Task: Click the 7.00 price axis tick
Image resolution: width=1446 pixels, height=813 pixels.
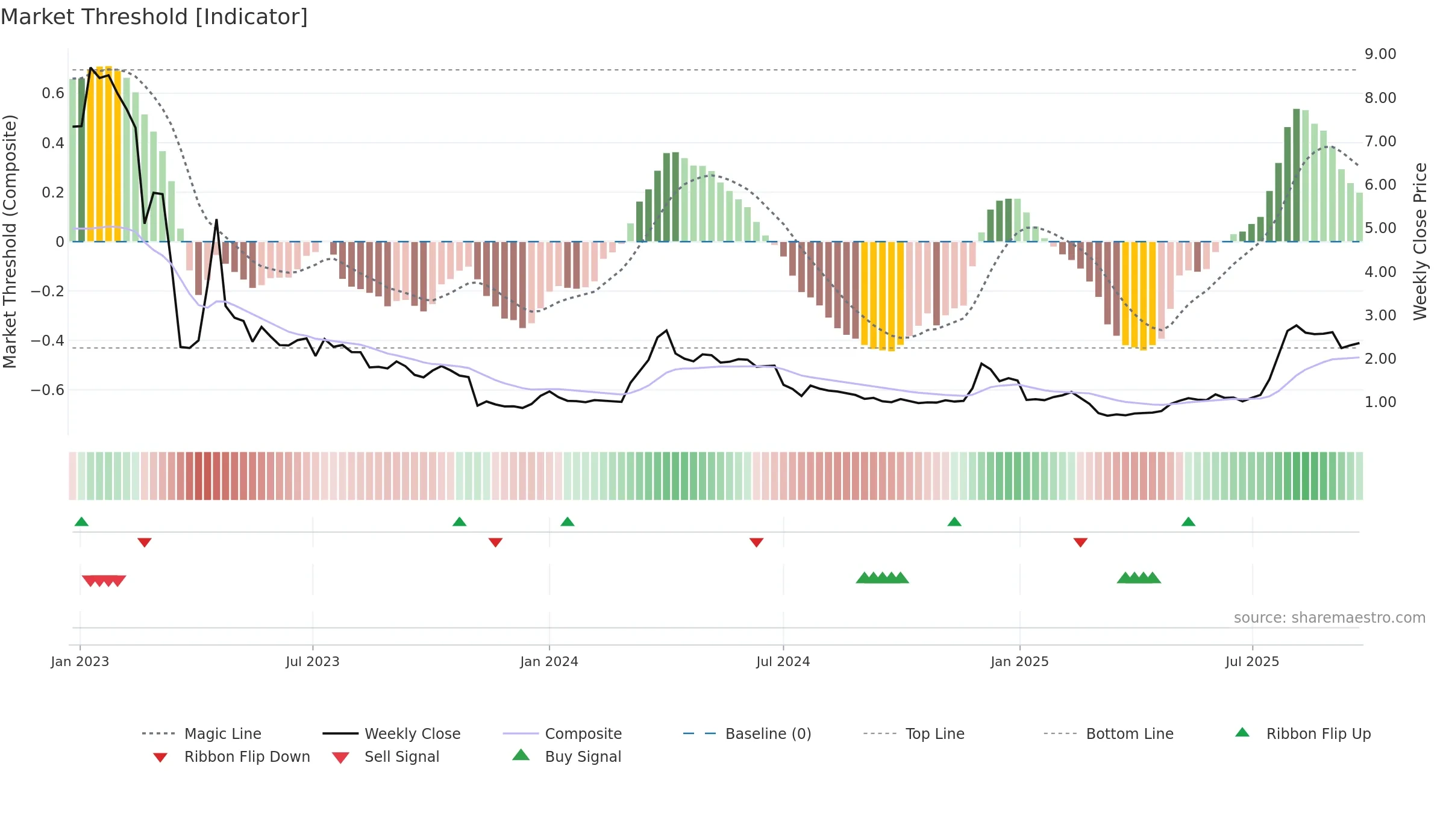Action: pos(1380,142)
